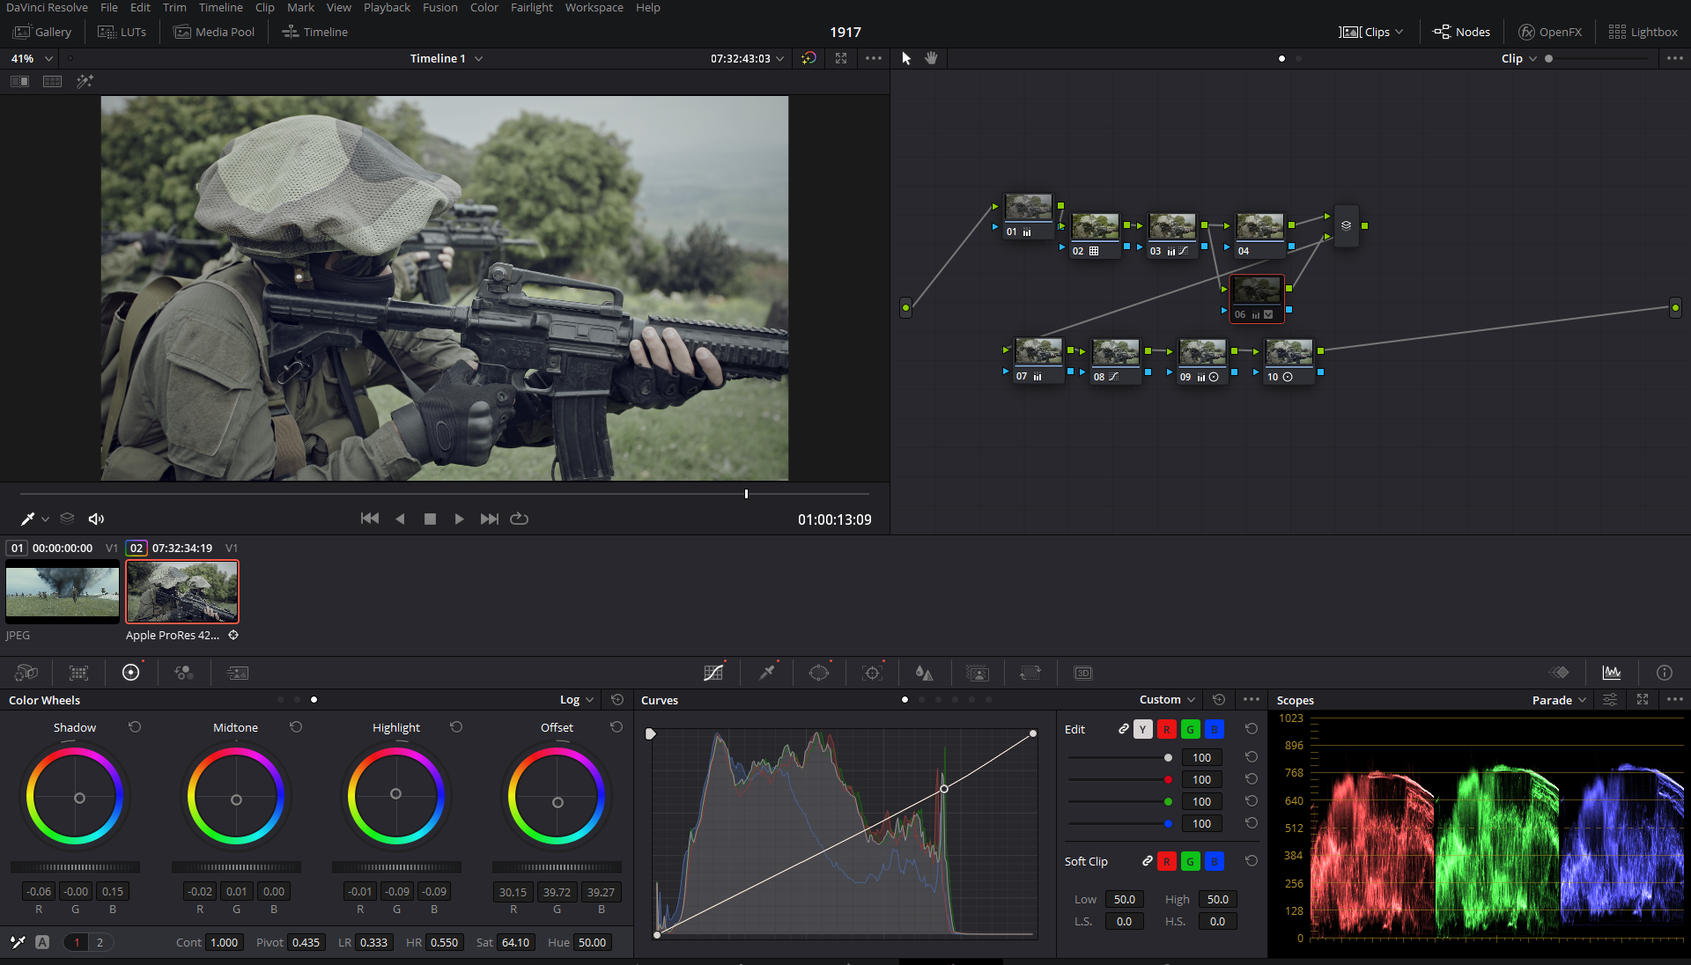Click the Shadow color wheel center
This screenshot has height=965, width=1691.
coord(79,799)
